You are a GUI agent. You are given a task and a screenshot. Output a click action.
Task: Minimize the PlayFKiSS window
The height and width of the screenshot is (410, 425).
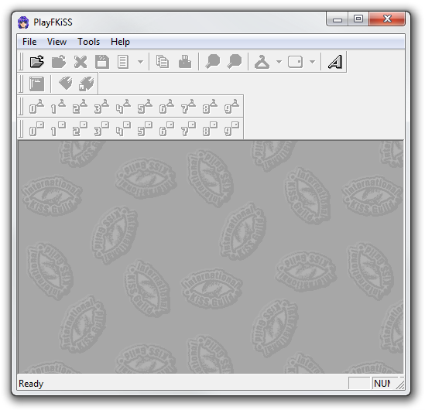coord(338,19)
